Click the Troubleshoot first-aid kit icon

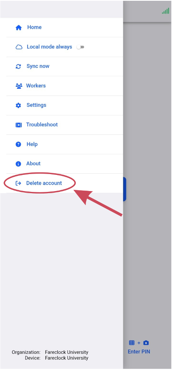pos(18,125)
